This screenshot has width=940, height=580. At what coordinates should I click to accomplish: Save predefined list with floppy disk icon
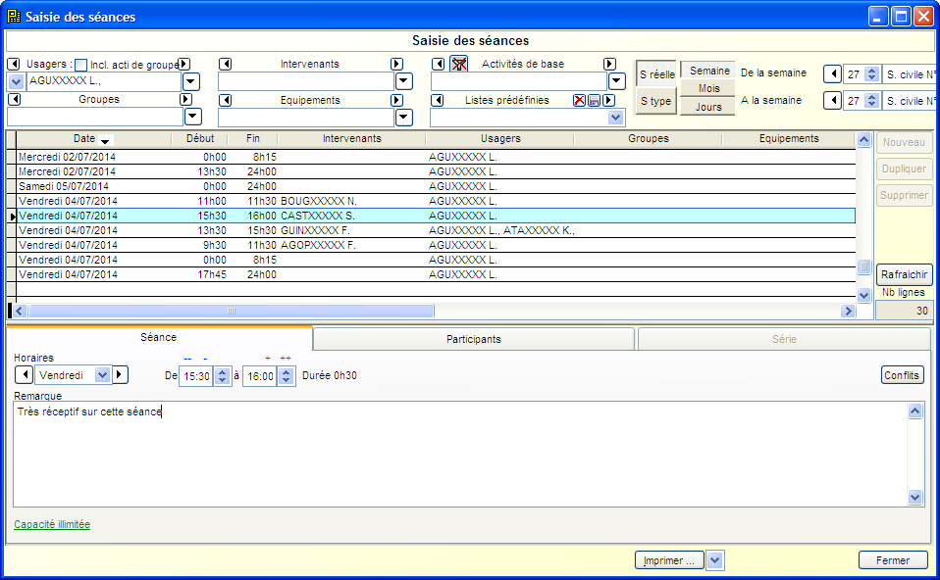(594, 100)
